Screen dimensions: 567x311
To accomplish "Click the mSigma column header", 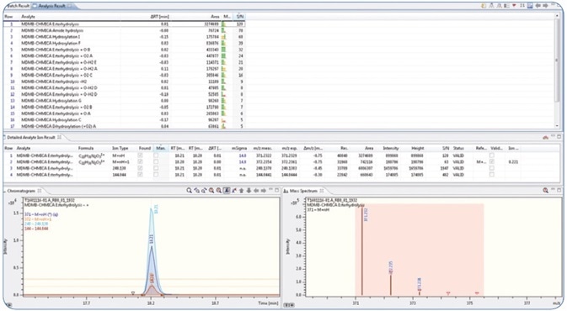I will [239, 148].
